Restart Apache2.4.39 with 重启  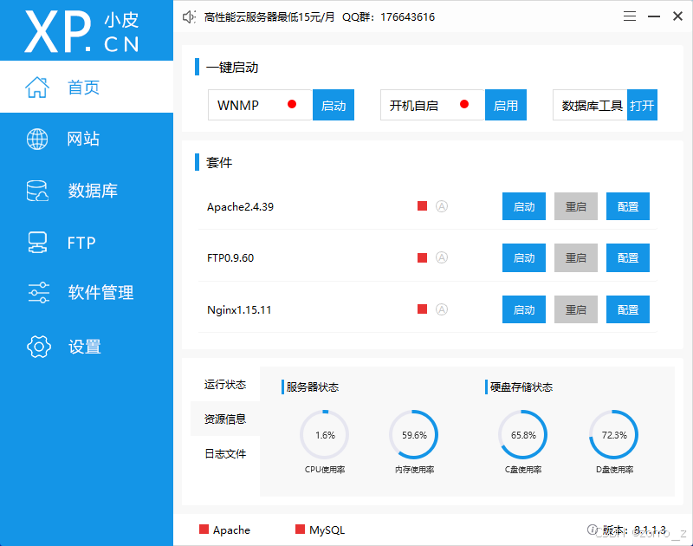[x=576, y=206]
